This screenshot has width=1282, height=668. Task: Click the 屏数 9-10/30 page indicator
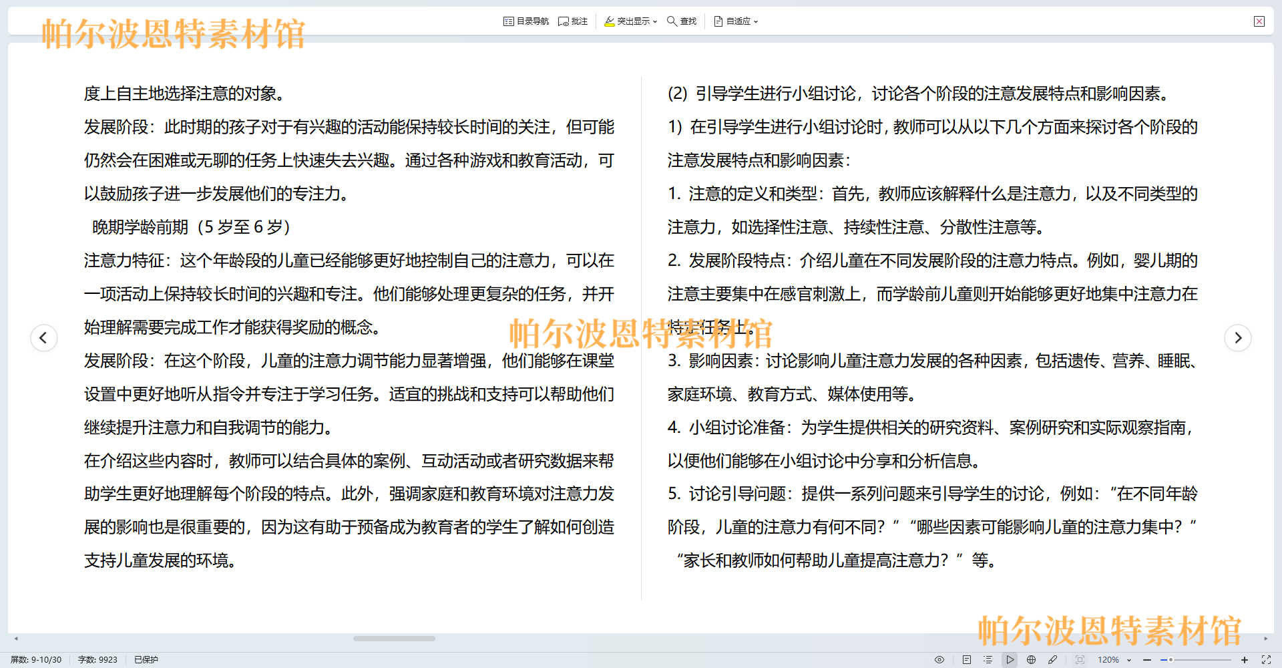(36, 659)
